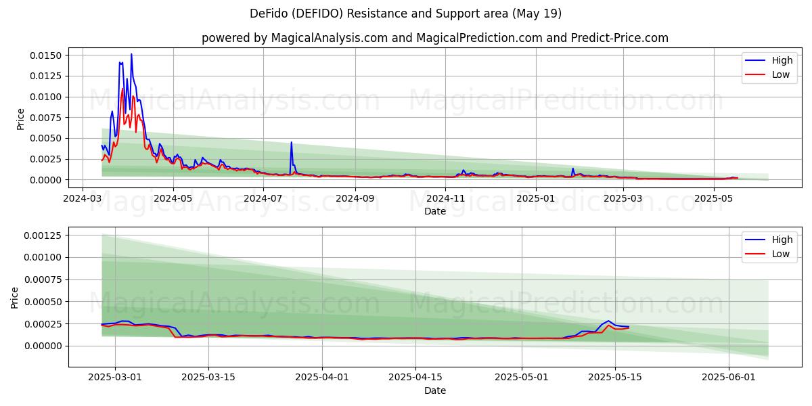
Task: Click the 2025-05-15 x-axis label
Action: [x=616, y=378]
